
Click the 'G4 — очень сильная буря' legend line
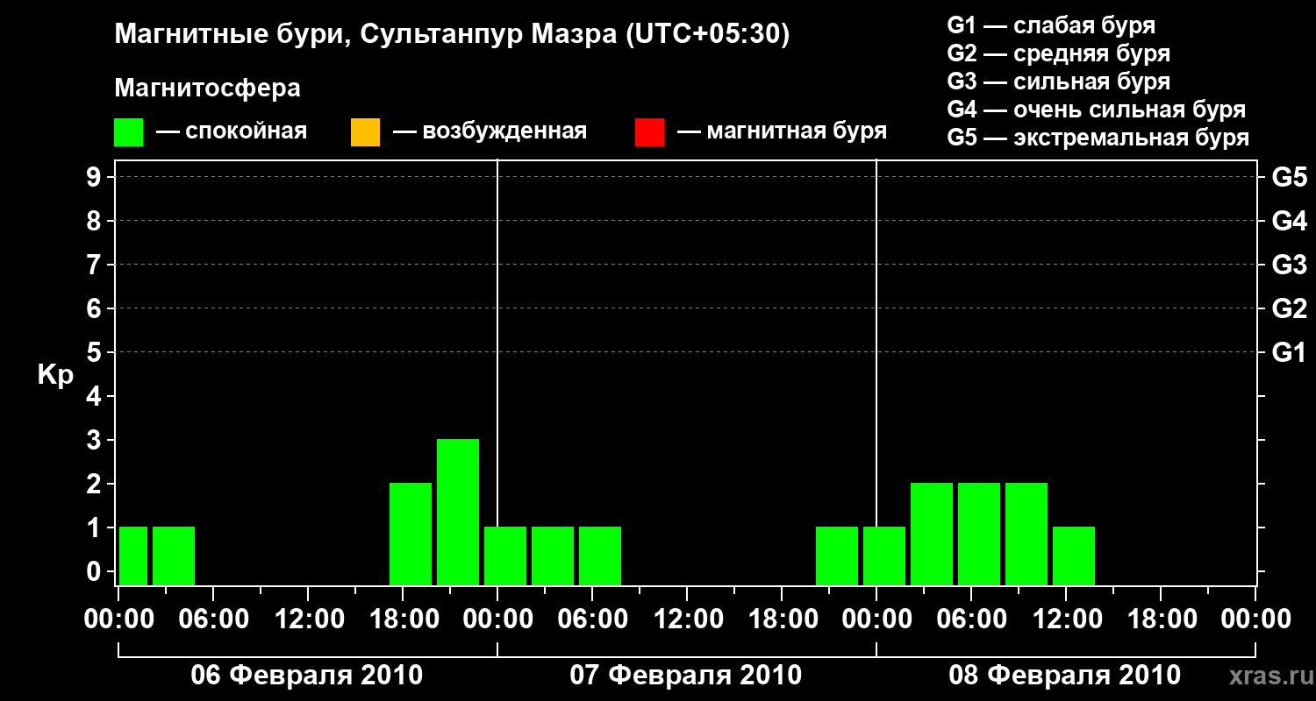[x=1097, y=110]
